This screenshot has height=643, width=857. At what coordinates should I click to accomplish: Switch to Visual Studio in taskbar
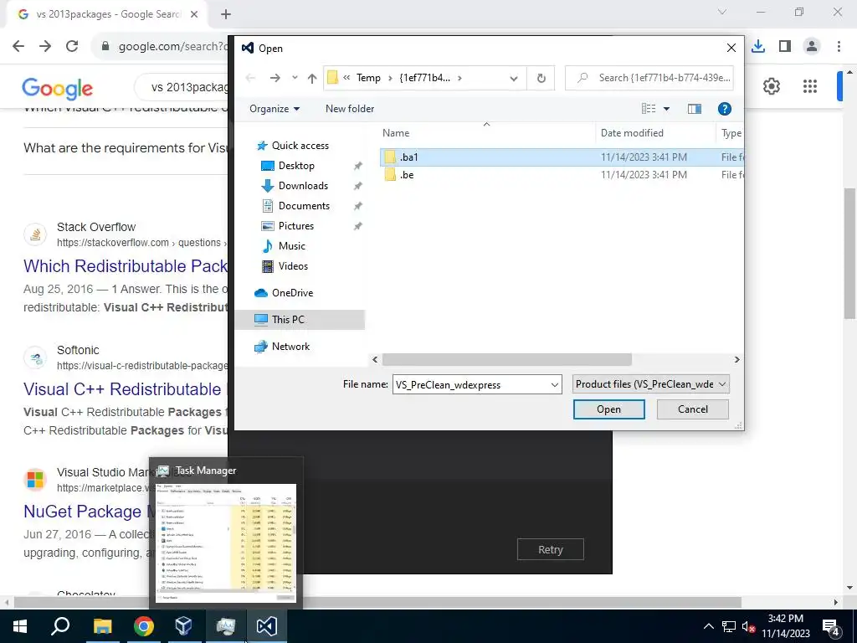[x=267, y=626]
